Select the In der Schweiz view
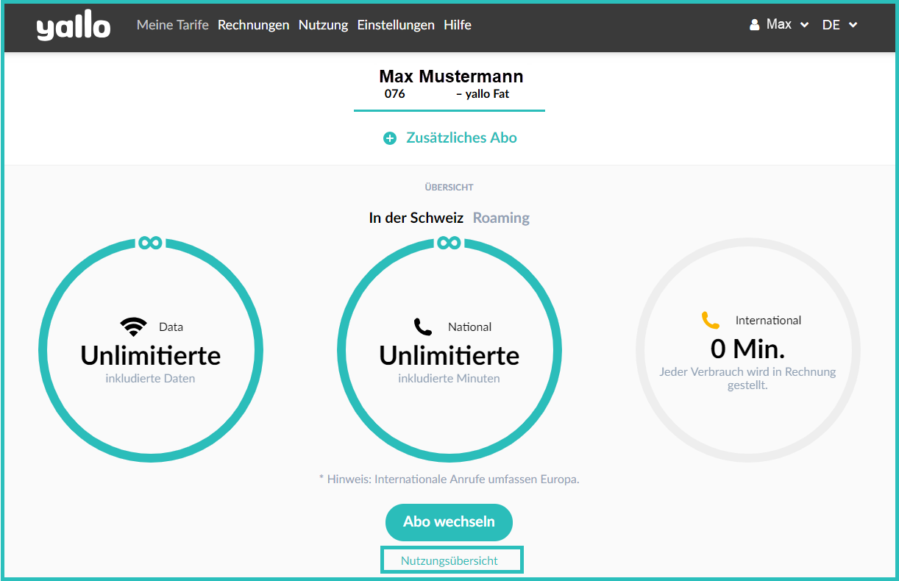 416,217
